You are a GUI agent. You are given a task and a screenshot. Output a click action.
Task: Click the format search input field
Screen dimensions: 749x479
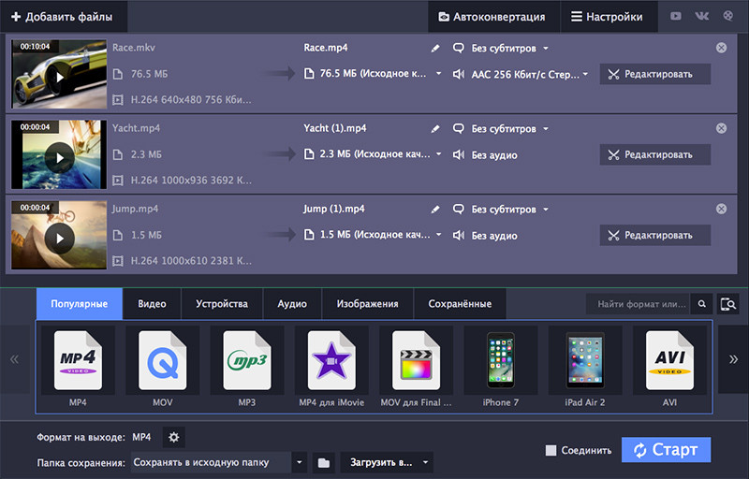coord(639,304)
